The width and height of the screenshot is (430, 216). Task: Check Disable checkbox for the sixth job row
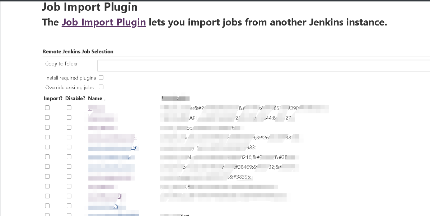(x=69, y=157)
